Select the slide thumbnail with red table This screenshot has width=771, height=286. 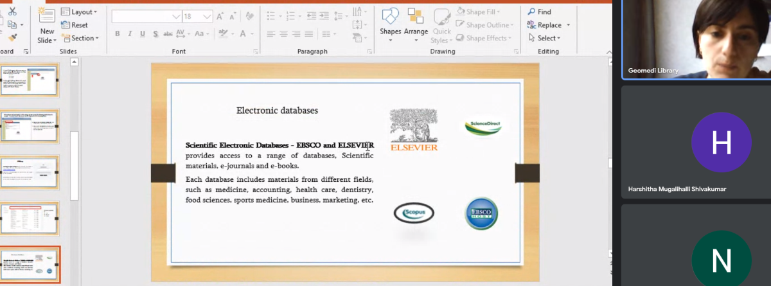30,218
